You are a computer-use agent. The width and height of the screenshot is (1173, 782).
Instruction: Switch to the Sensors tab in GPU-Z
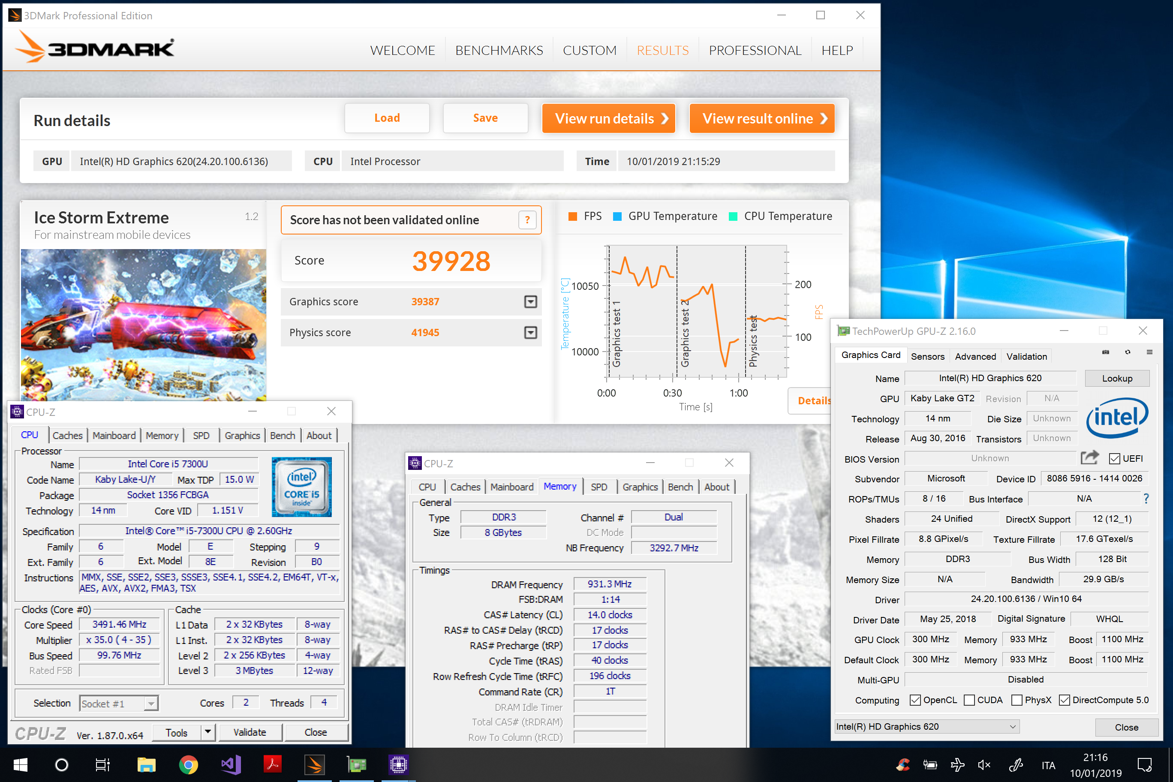click(928, 356)
